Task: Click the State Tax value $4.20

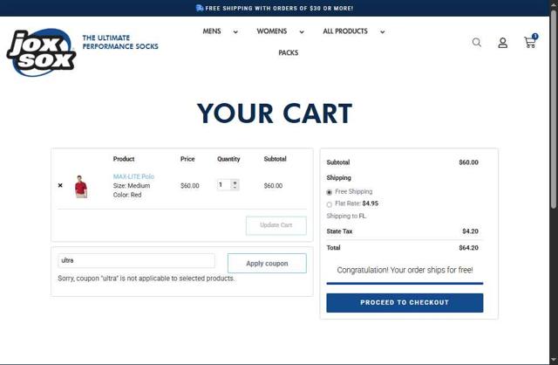Action: pos(470,231)
